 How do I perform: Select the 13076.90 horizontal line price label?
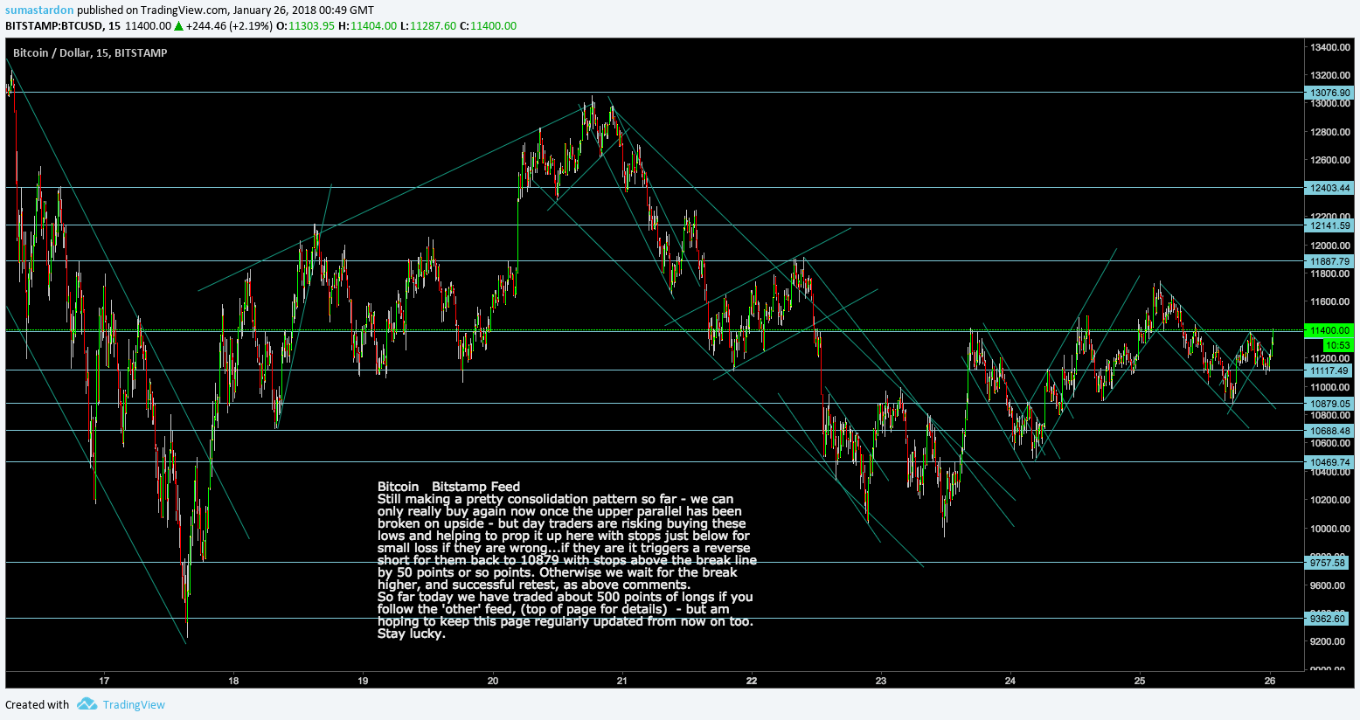tap(1329, 93)
